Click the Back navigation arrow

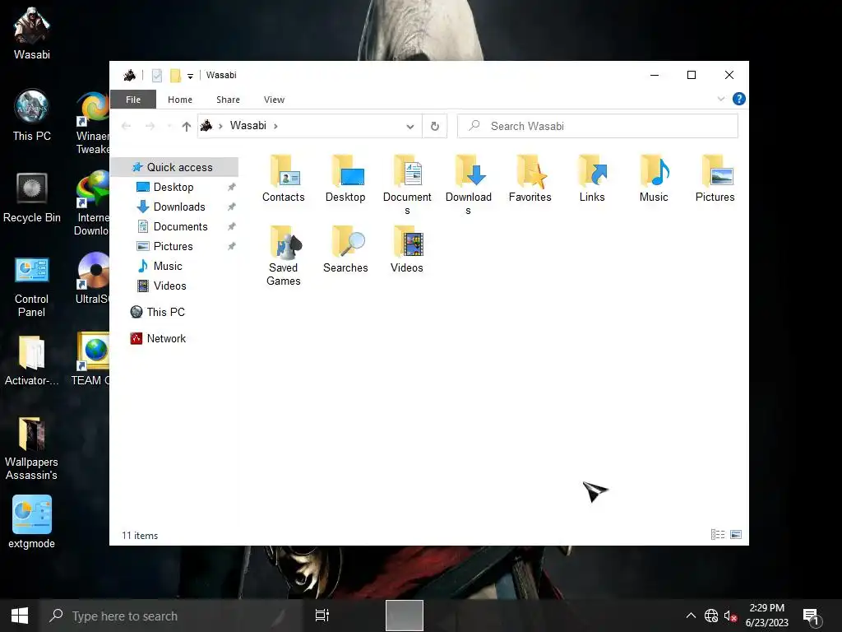coord(126,126)
